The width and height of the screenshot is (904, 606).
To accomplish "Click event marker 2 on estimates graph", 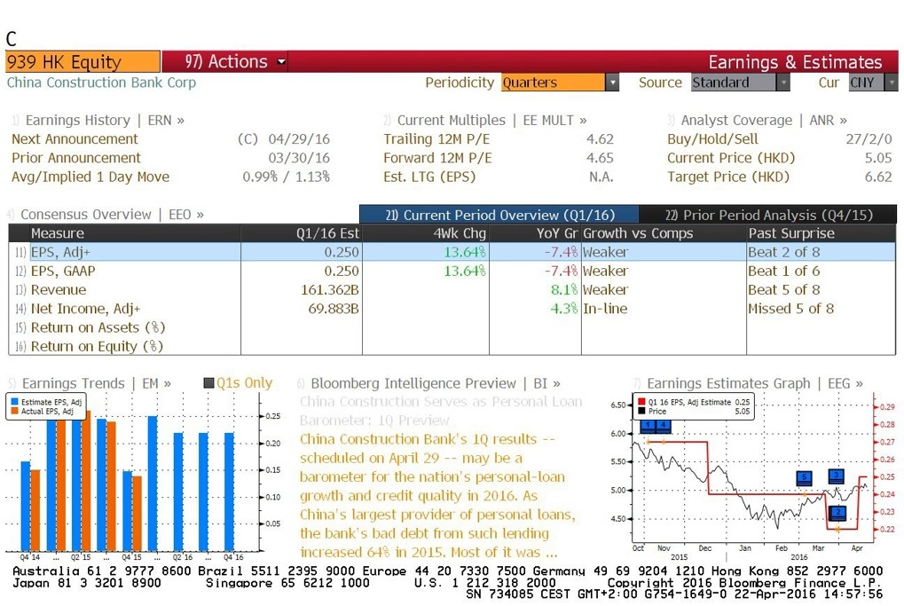I will click(837, 512).
